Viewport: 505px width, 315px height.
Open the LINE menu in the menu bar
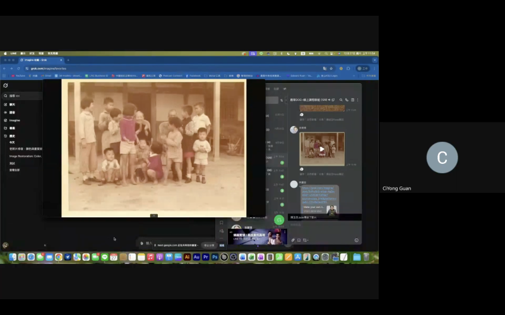(x=13, y=54)
